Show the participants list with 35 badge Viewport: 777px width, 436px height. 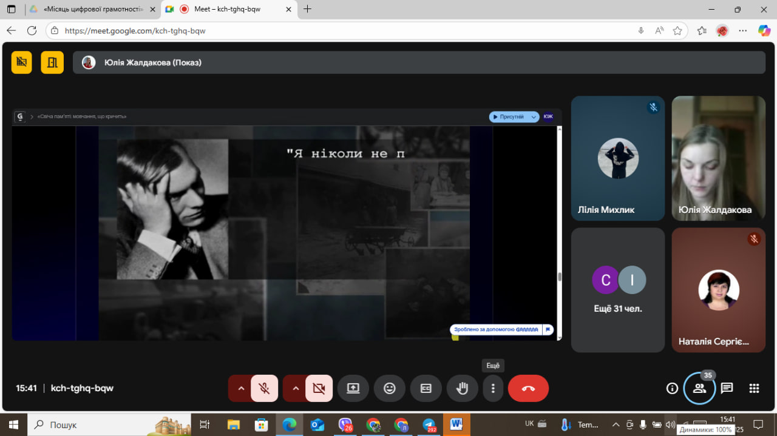(x=699, y=389)
